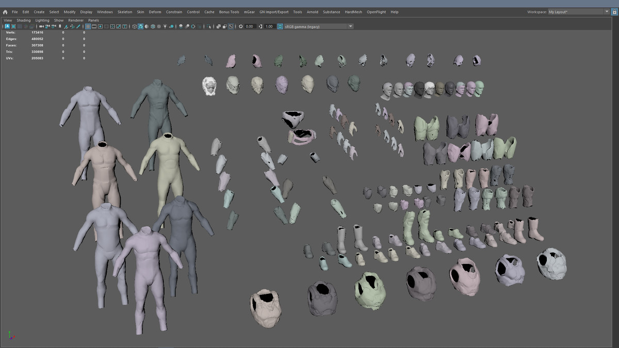Click the grease pencil tool icon

[x=78, y=26]
